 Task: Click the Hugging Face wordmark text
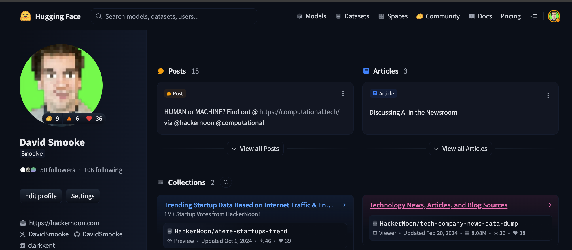point(58,16)
